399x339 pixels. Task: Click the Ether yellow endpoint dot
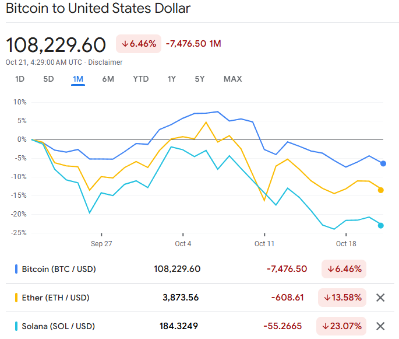coord(381,190)
